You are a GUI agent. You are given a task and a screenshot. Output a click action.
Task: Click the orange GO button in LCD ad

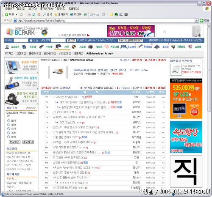(x=195, y=112)
